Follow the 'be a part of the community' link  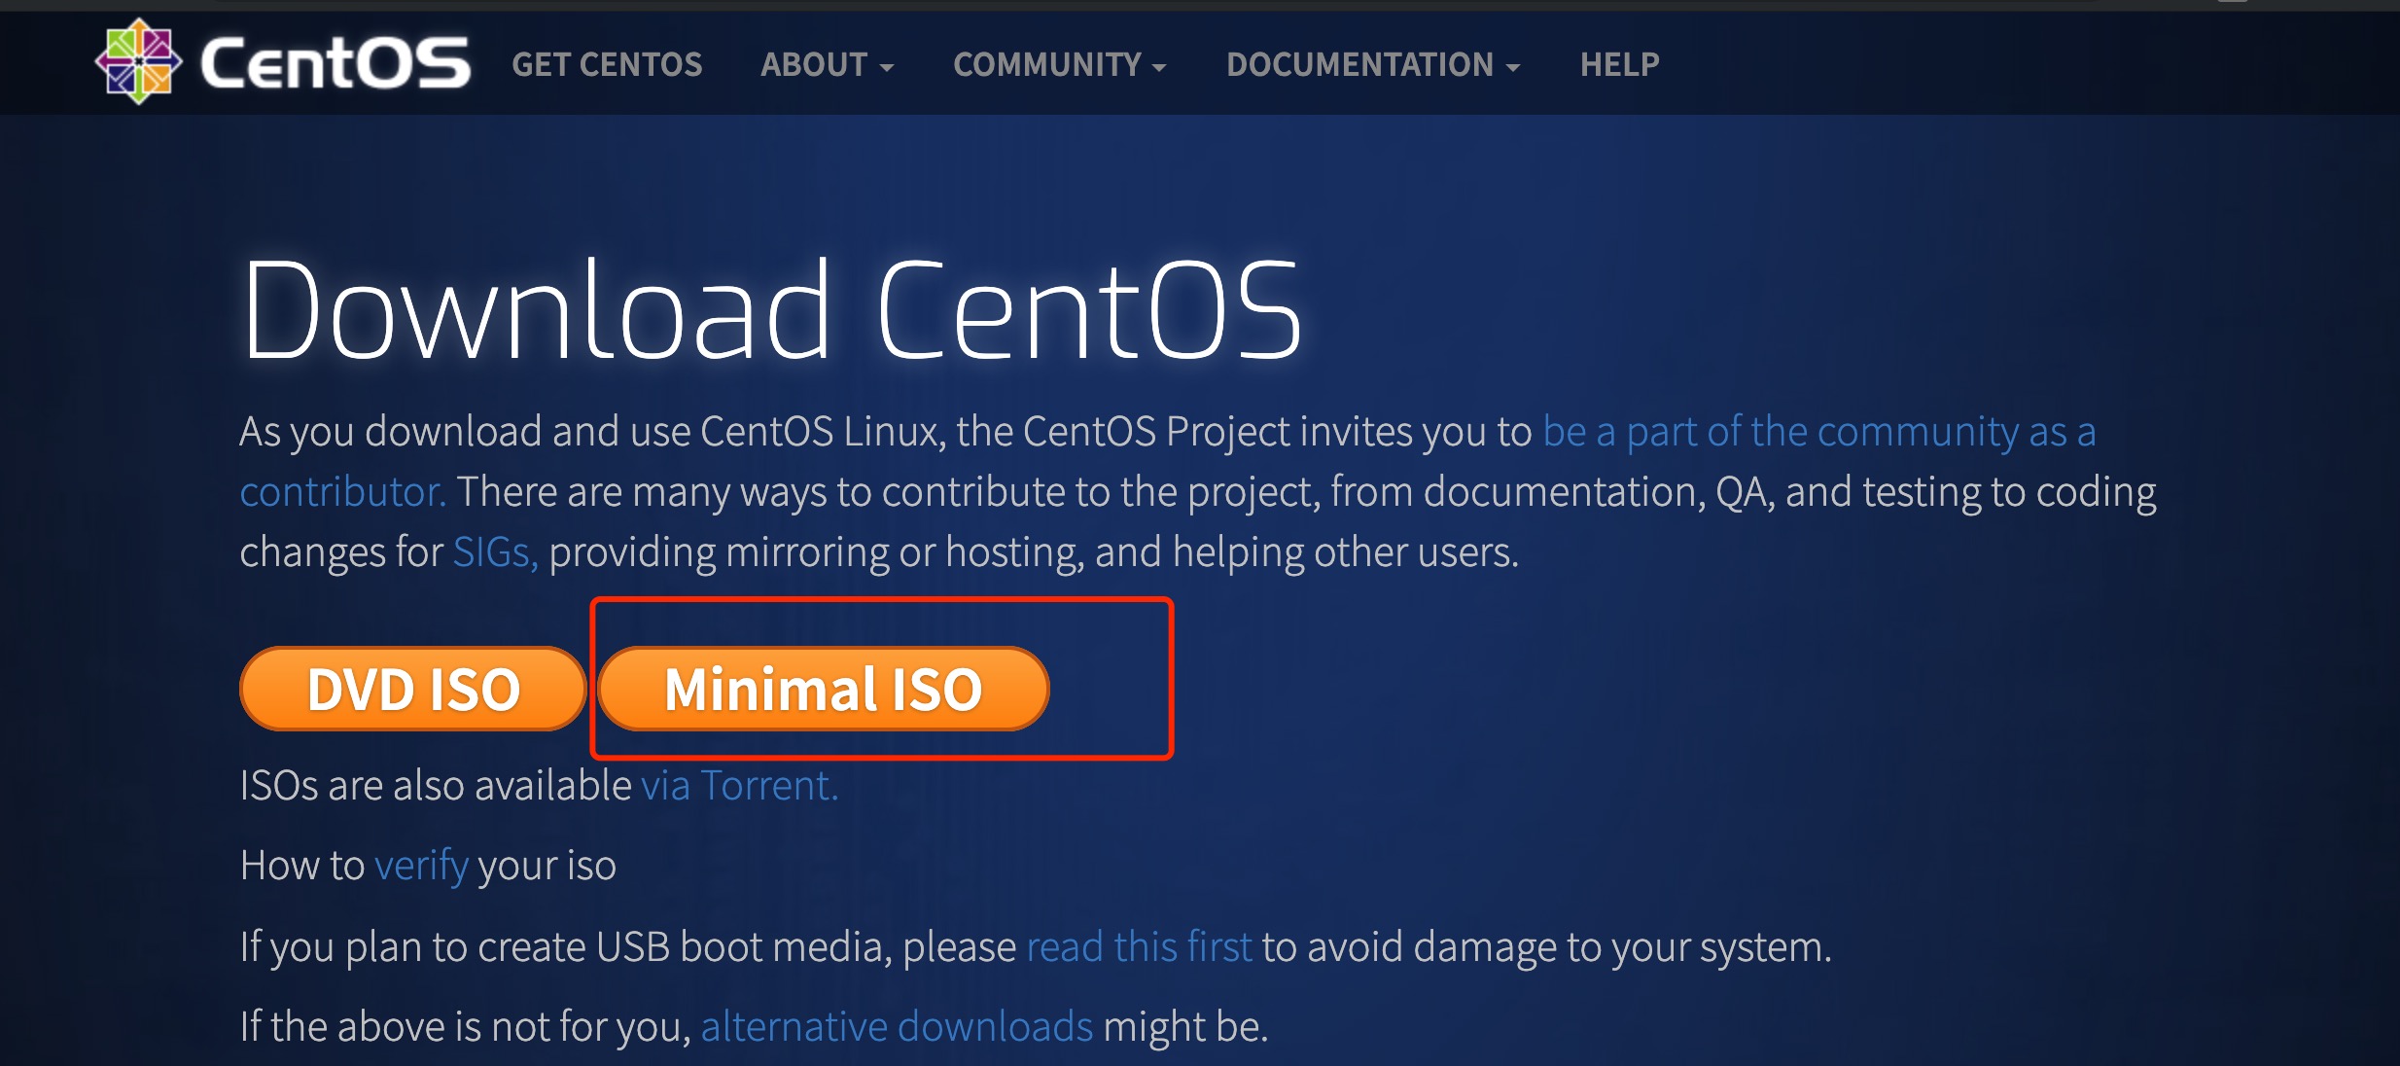(x=1818, y=432)
